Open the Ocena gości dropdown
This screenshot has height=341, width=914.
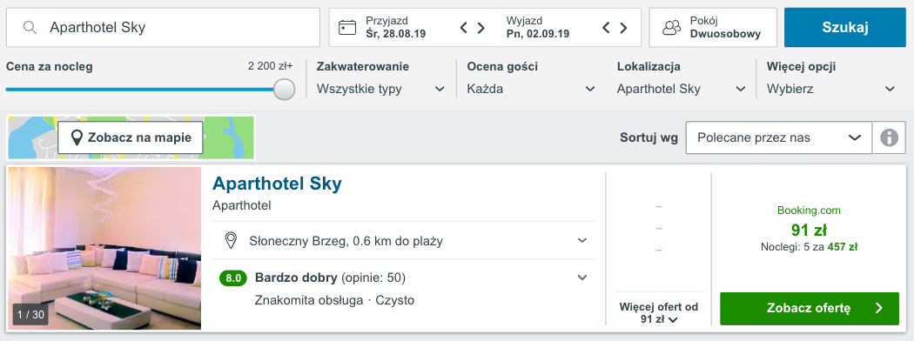pos(531,90)
